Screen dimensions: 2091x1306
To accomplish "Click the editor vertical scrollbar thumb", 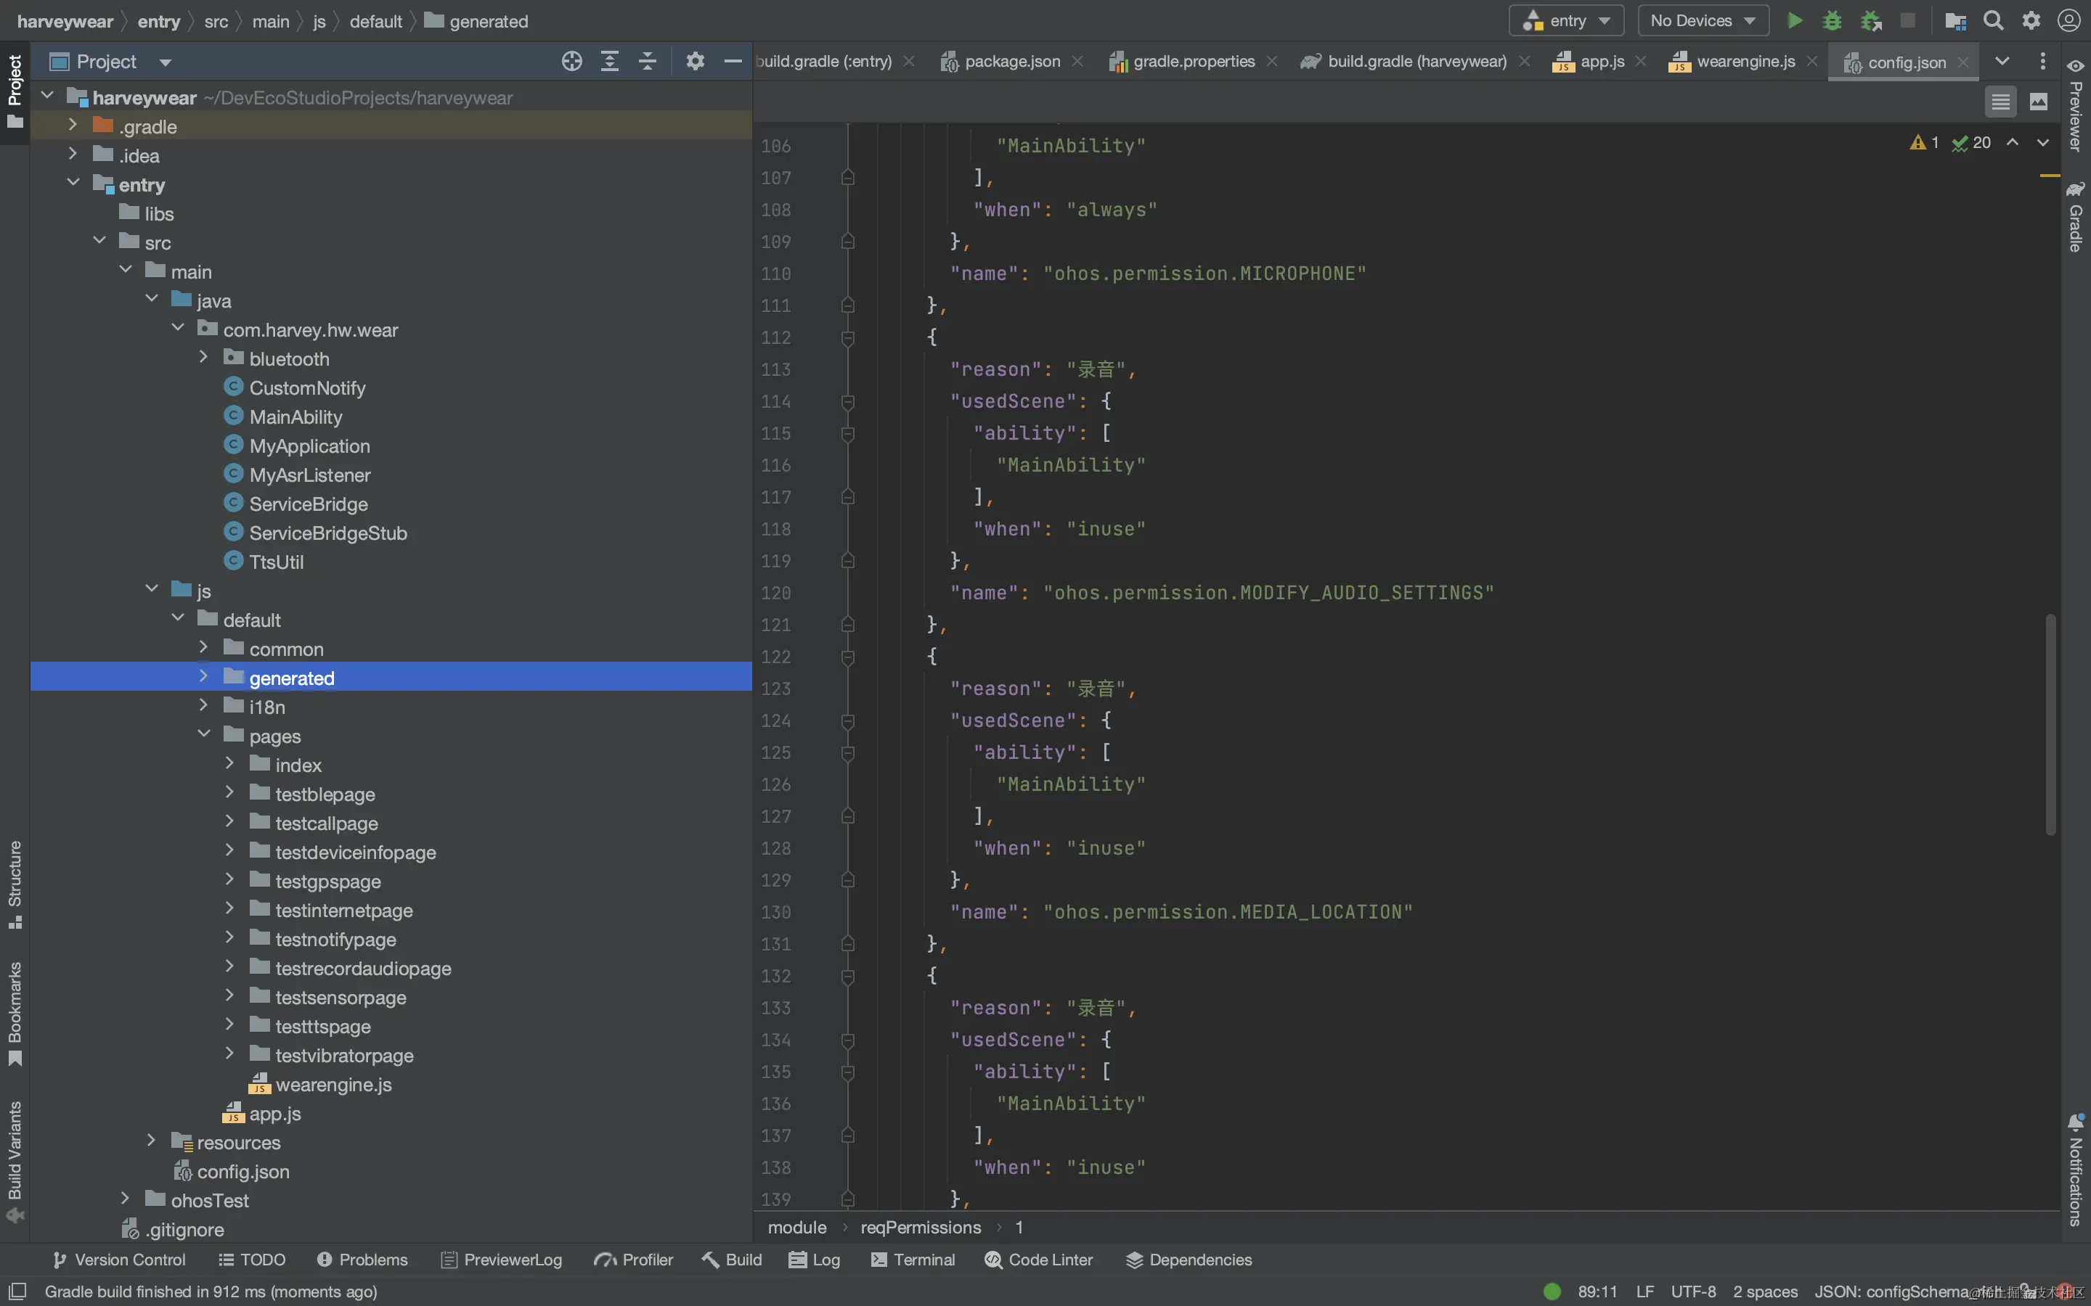I will pos(2050,724).
